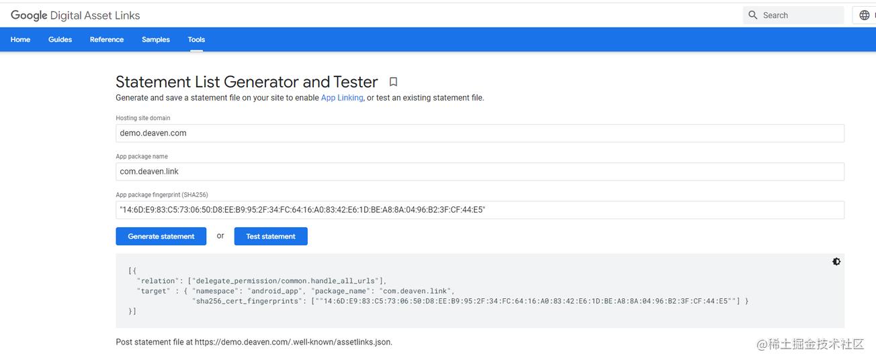Focus the SHA256 fingerprint input field
876x362 pixels.
click(x=480, y=210)
